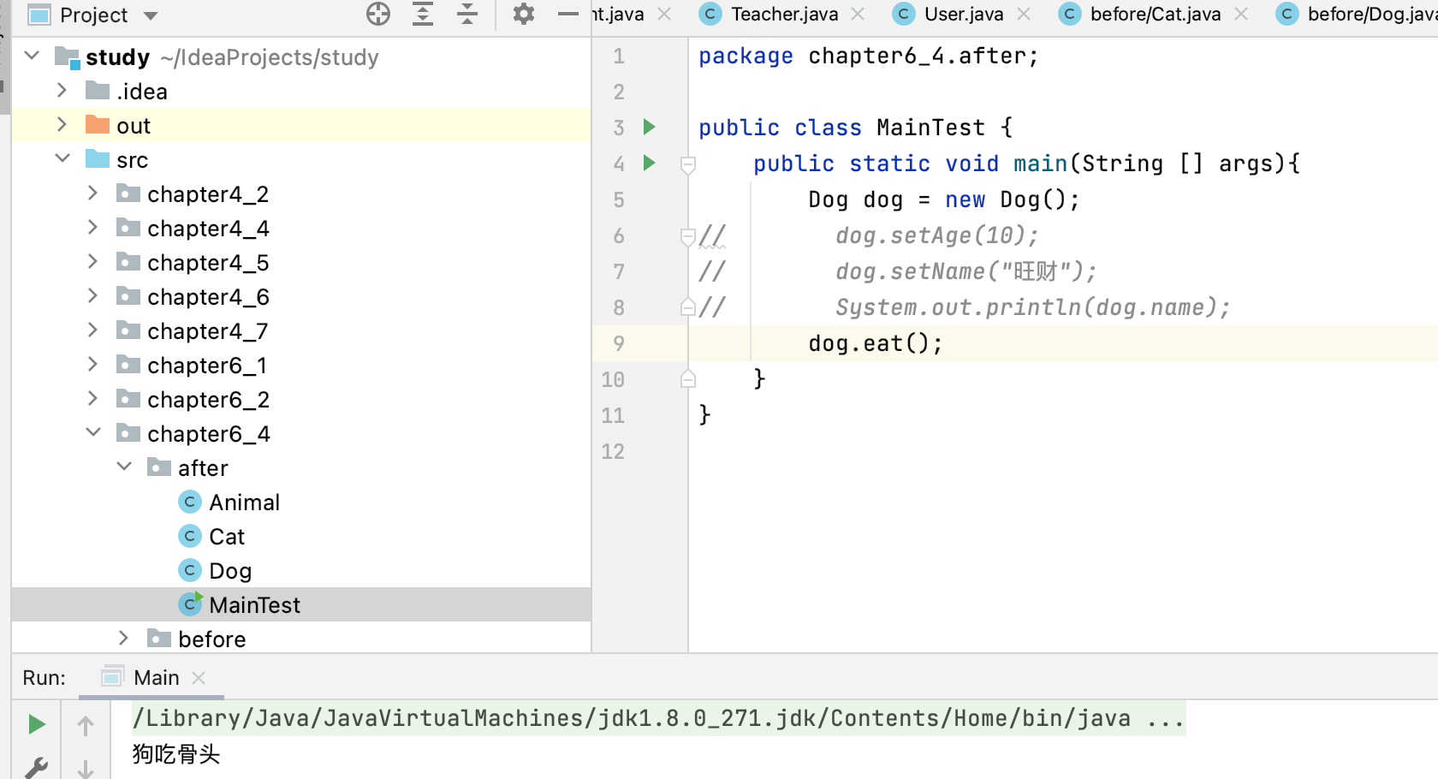Run MainTest class via gutter arrow on line 3
1438x779 pixels.
tap(649, 128)
